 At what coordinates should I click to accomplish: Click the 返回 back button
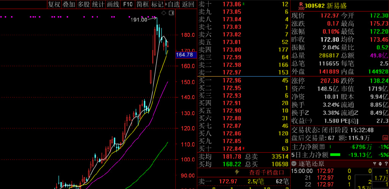coord(188,5)
